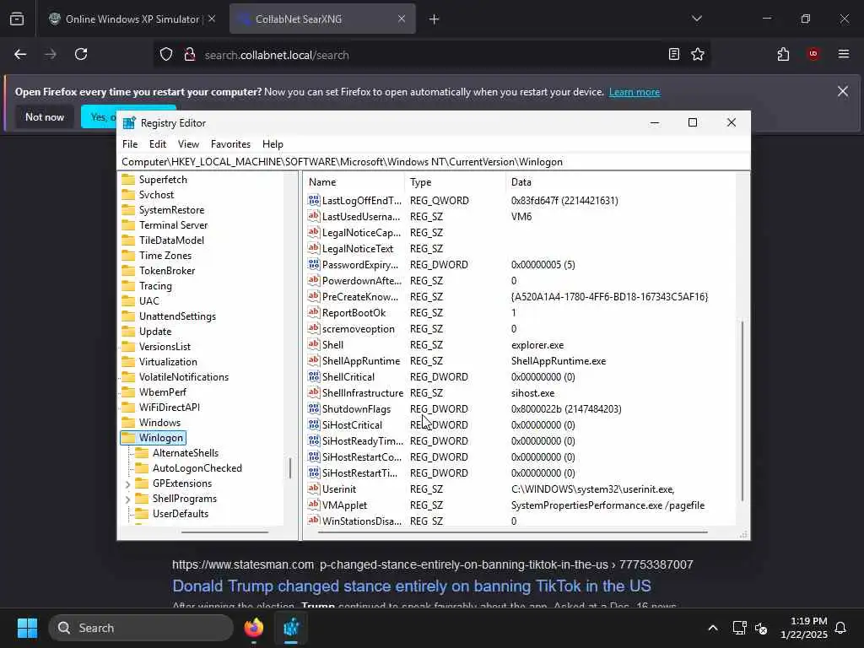Open a new browser tab
864x648 pixels.
tap(434, 19)
